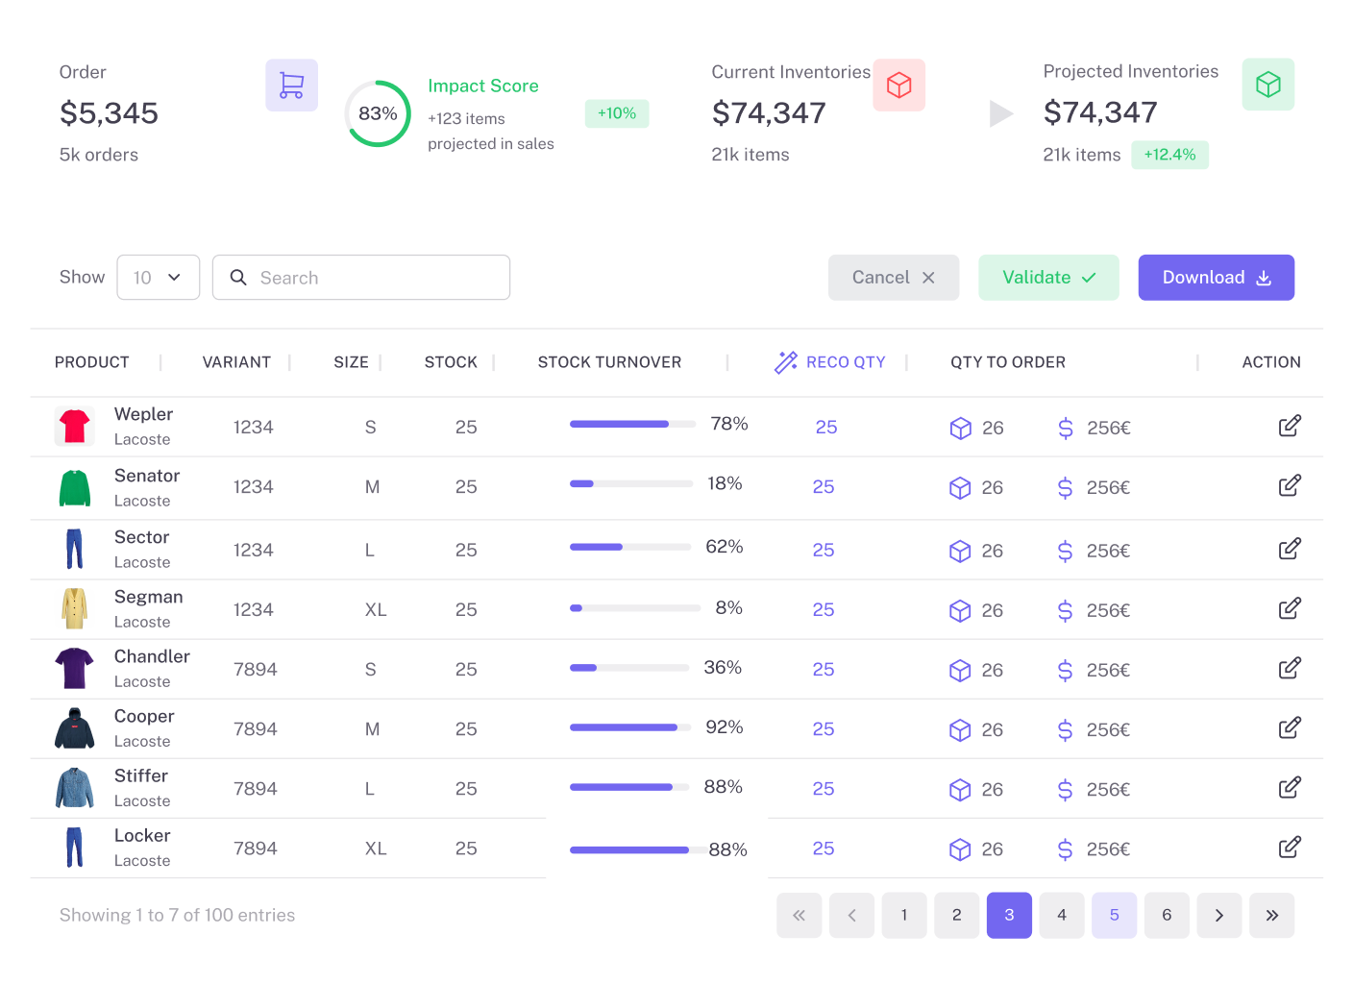Click the red box Current Inventories icon
The image size is (1353, 984).
click(x=898, y=86)
